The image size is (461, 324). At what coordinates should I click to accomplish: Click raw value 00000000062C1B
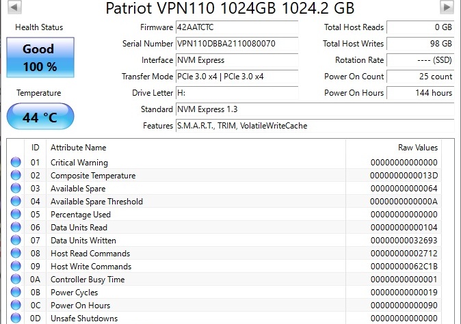pos(404,267)
